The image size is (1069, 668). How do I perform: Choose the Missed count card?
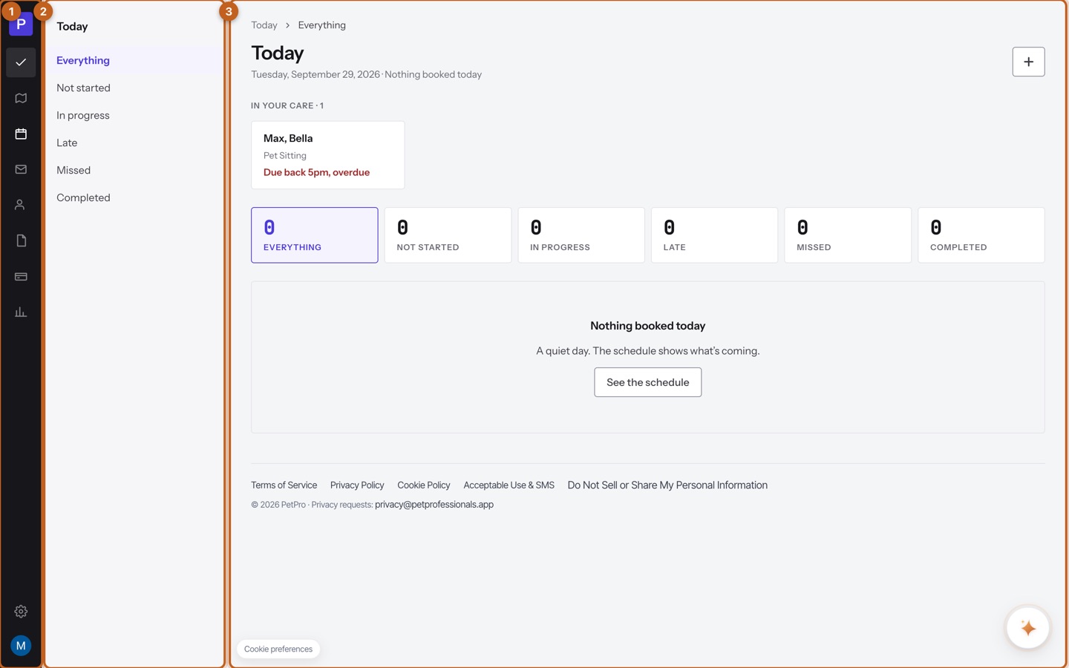coord(848,235)
